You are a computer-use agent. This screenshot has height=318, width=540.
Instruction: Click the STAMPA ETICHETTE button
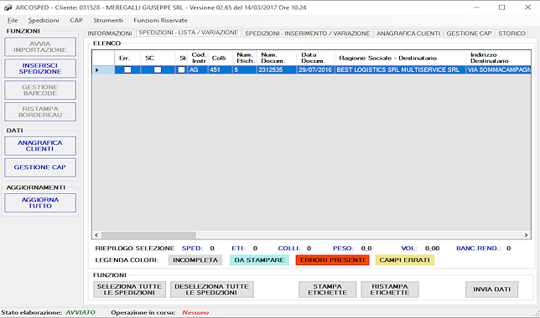pos(328,290)
